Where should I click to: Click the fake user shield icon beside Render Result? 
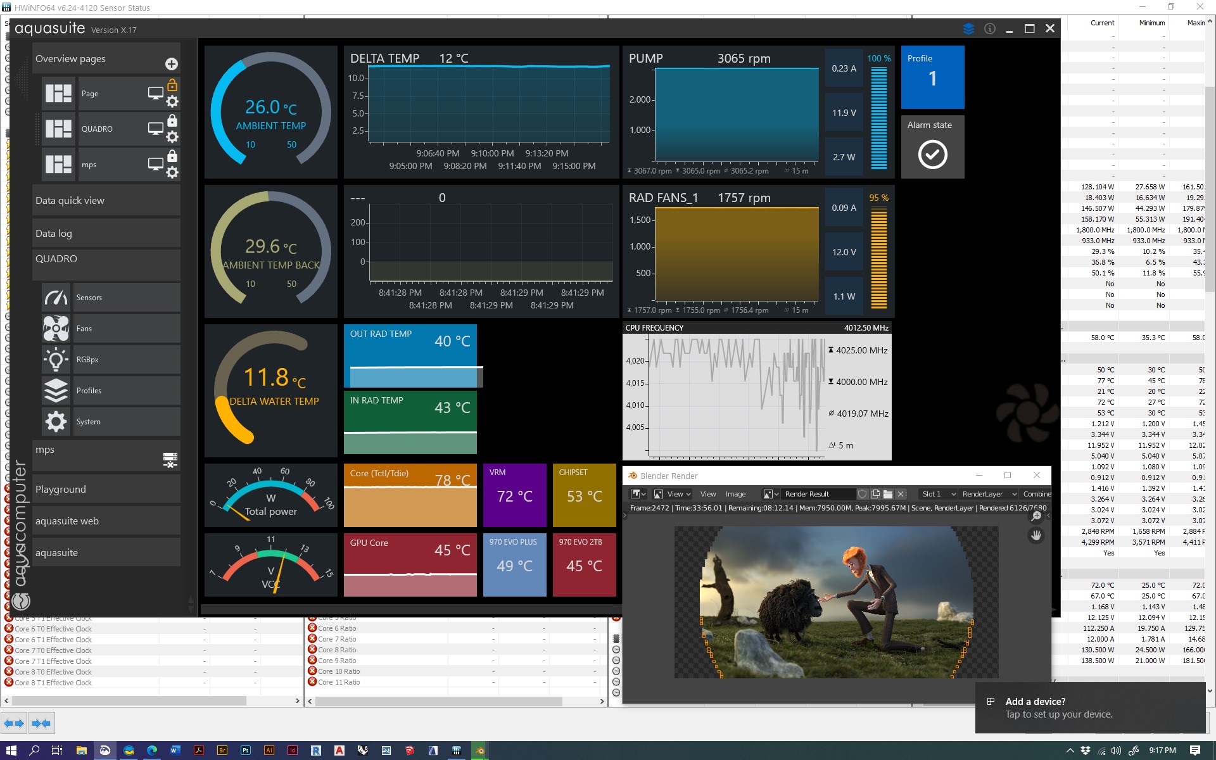862,494
